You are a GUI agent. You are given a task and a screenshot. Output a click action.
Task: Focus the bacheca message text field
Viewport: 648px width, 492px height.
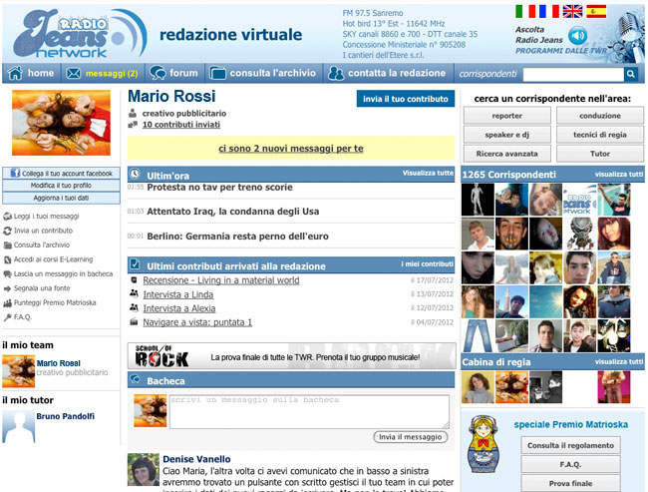tap(308, 410)
